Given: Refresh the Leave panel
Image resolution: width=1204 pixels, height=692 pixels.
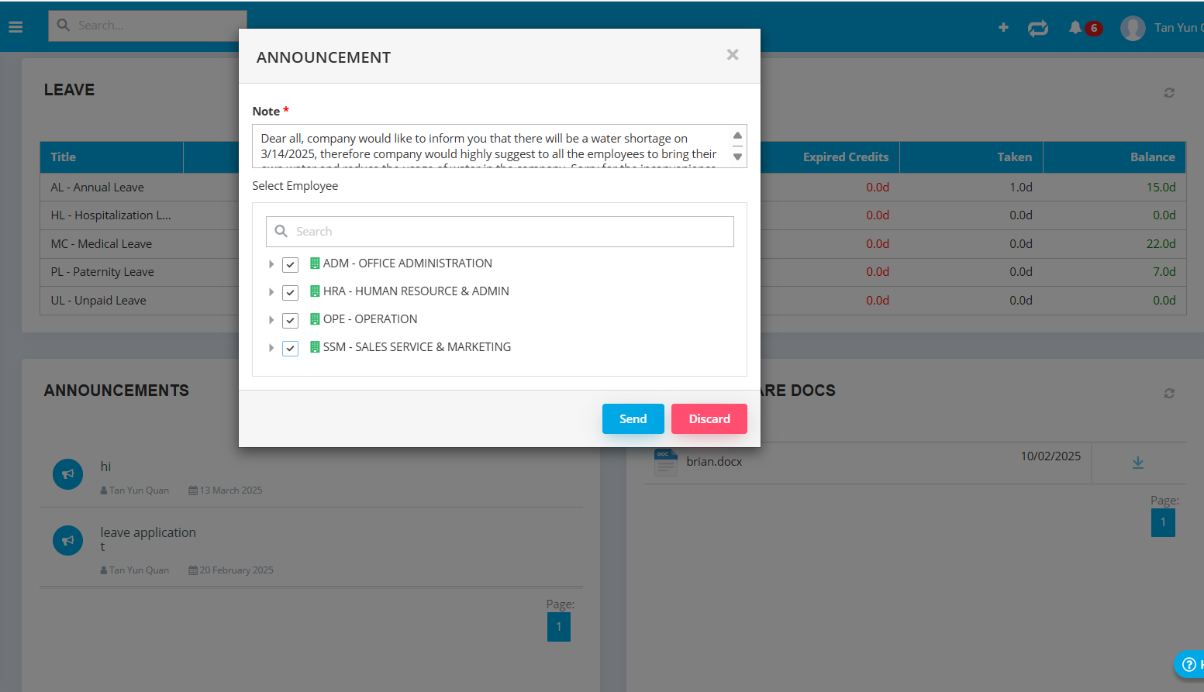Looking at the screenshot, I should pyautogui.click(x=1169, y=93).
